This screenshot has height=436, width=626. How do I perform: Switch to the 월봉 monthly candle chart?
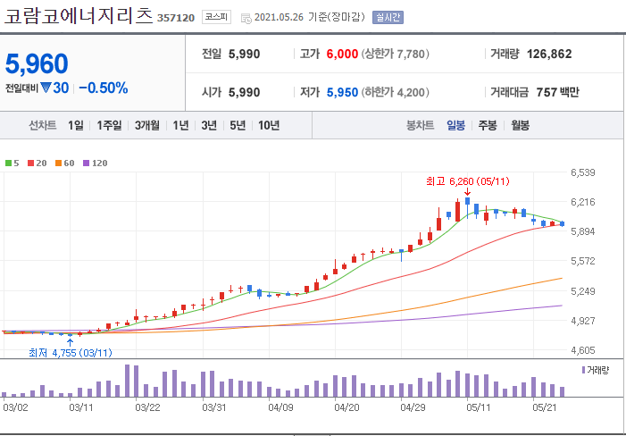pyautogui.click(x=521, y=126)
